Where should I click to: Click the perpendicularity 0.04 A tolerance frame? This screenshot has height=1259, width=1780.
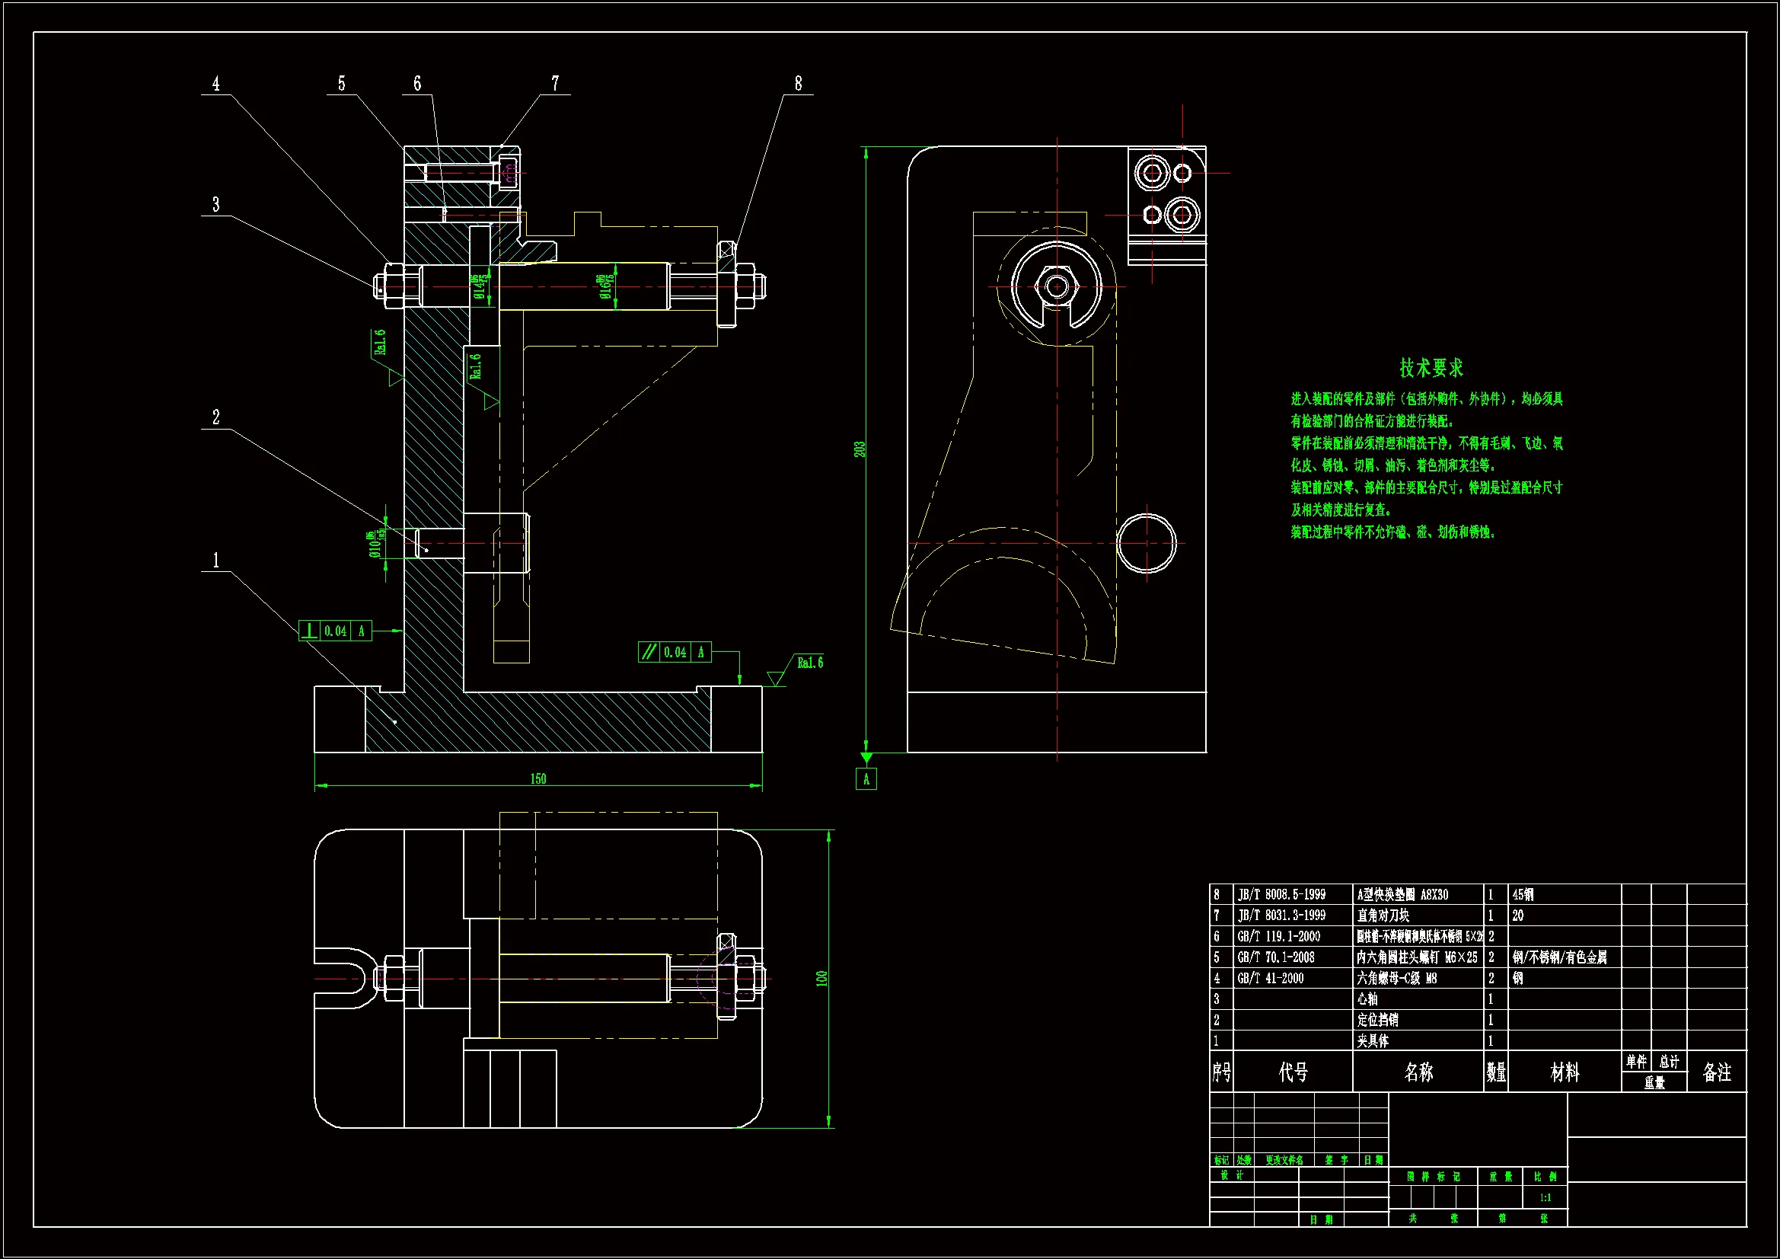[x=335, y=631]
